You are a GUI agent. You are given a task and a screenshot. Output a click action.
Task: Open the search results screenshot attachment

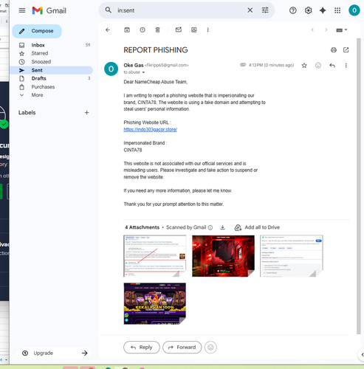click(155, 256)
